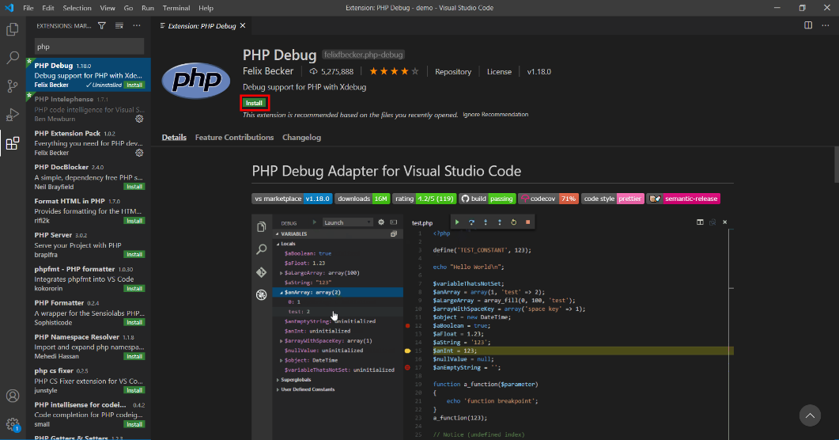Screen dimensions: 839x440
Task: Open Manage gear in activity bar
Action: (x=13, y=424)
